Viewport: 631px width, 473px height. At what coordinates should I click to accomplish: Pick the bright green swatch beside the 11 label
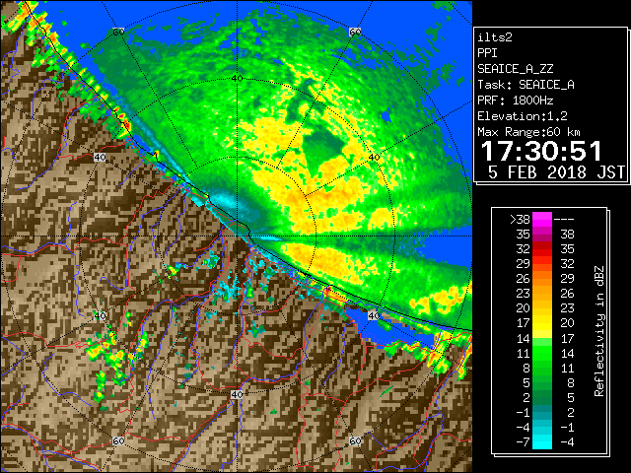(542, 353)
